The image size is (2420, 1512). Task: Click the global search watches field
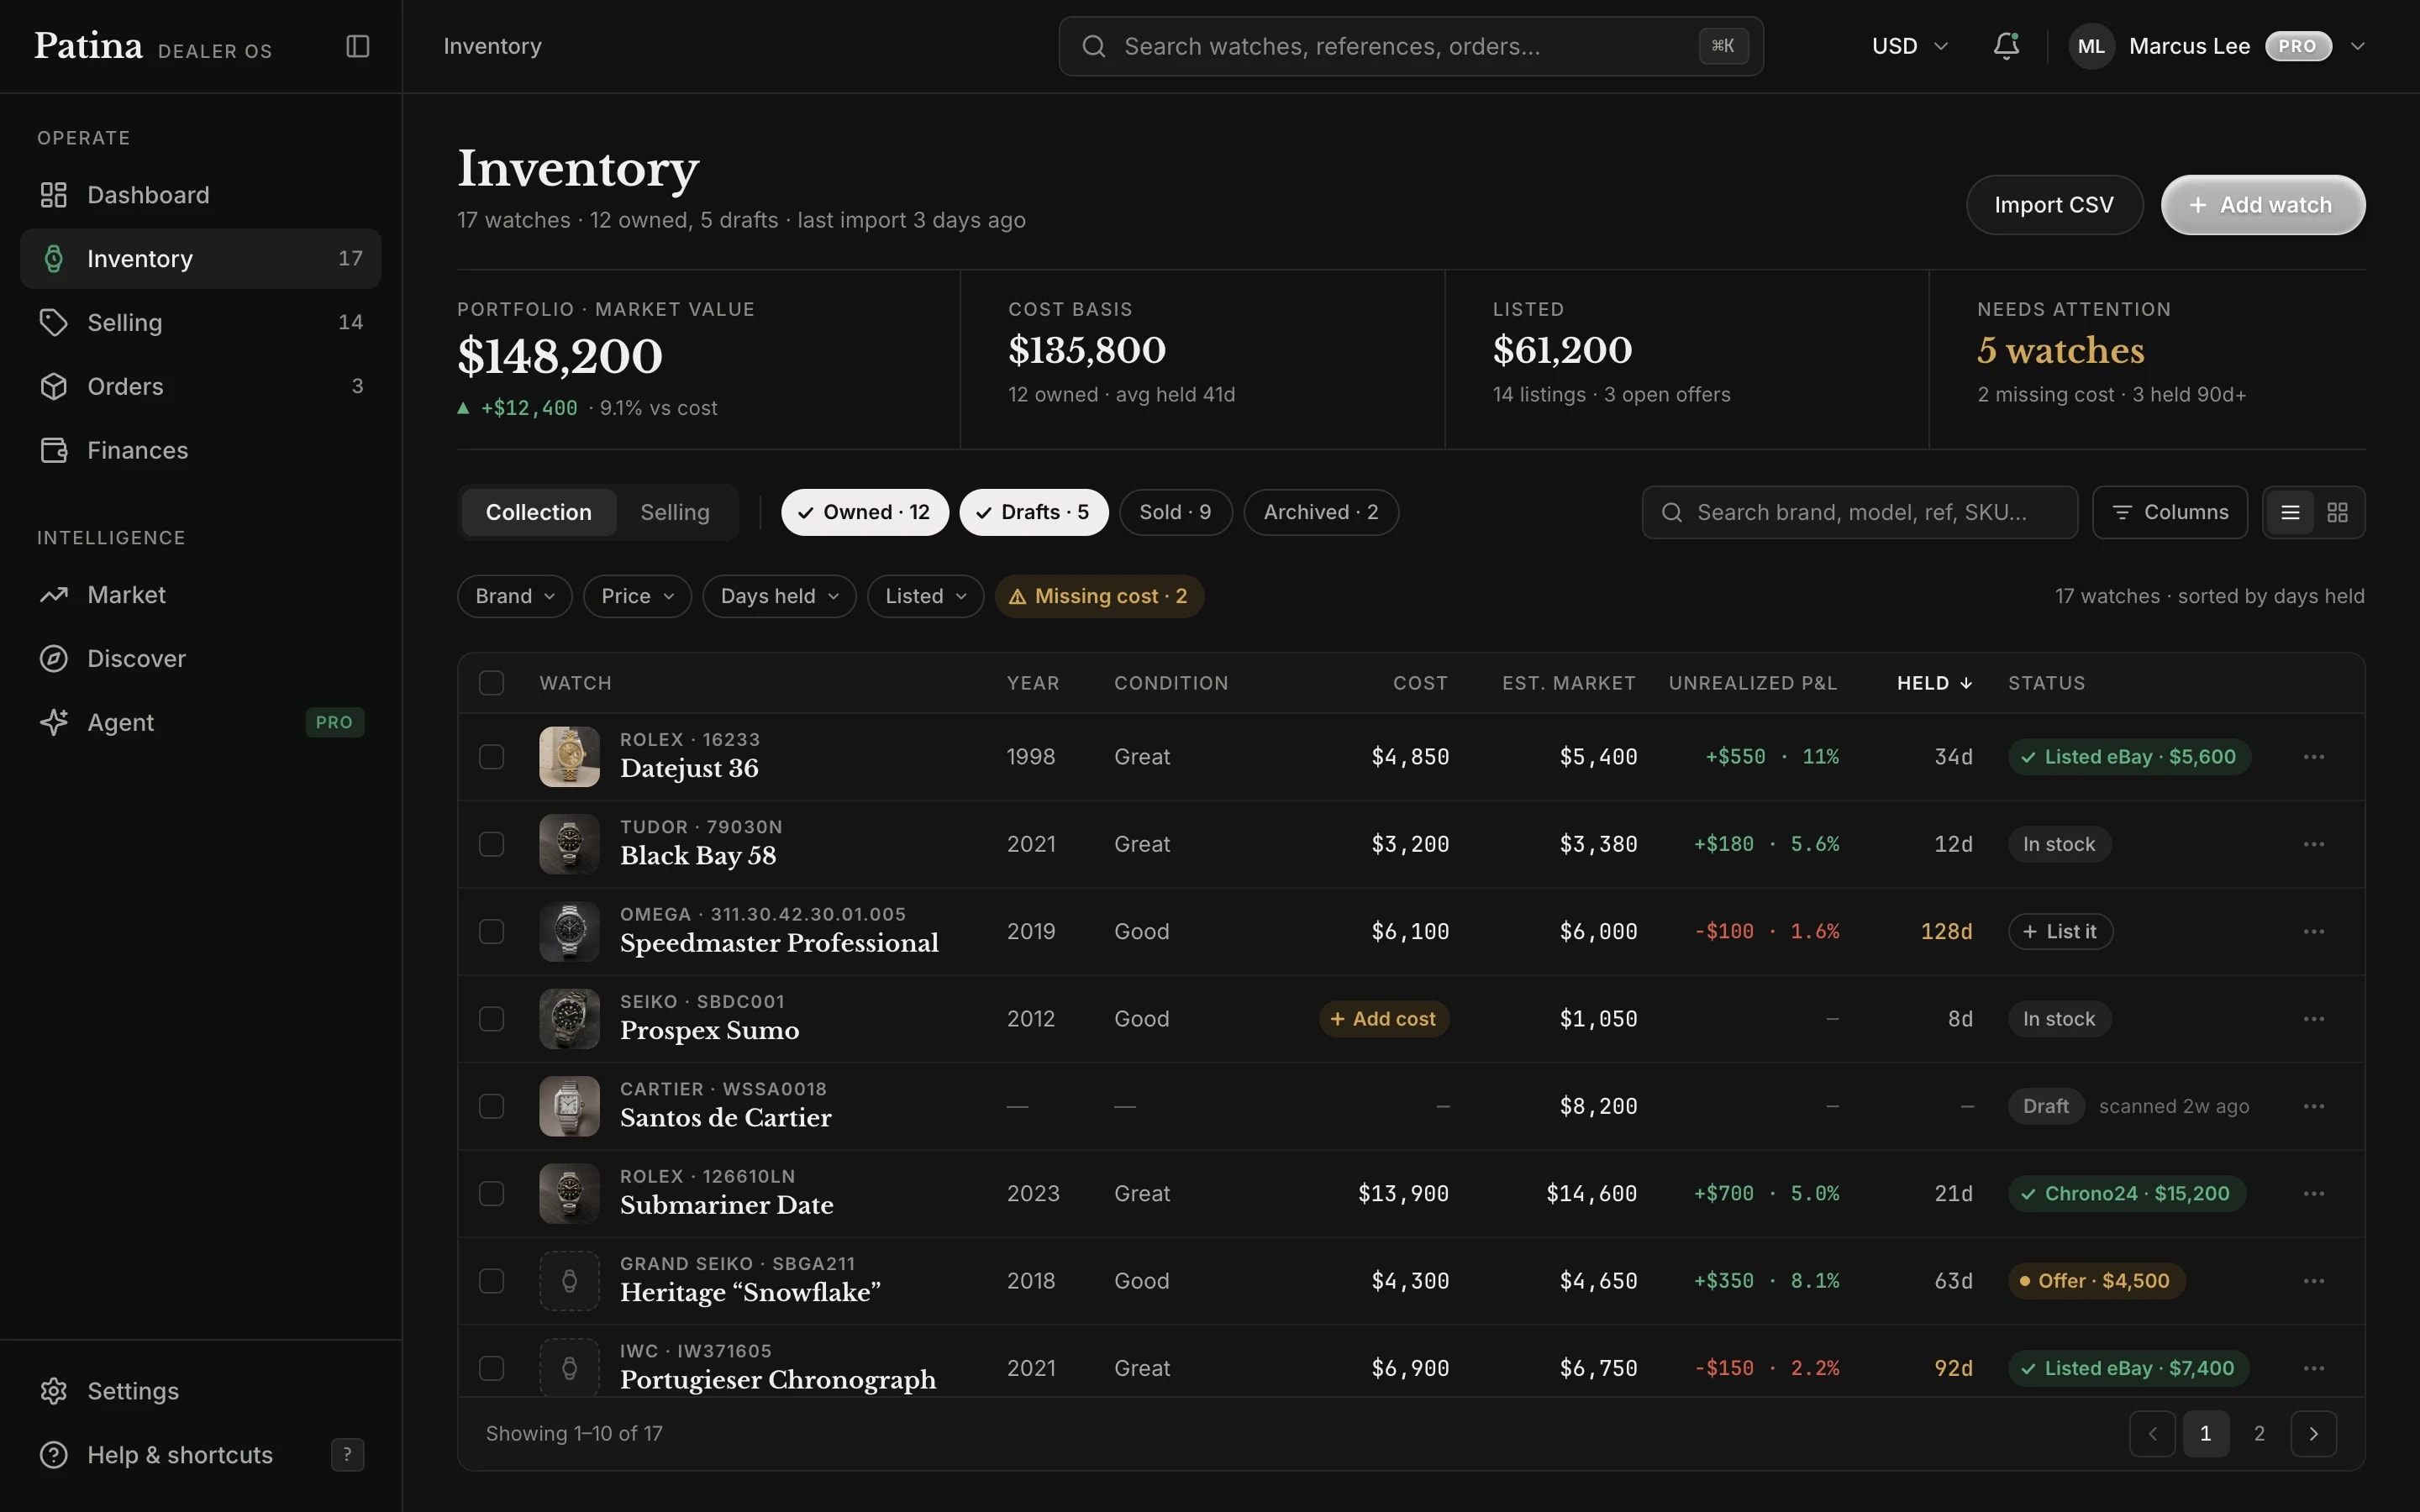click(x=1410, y=46)
